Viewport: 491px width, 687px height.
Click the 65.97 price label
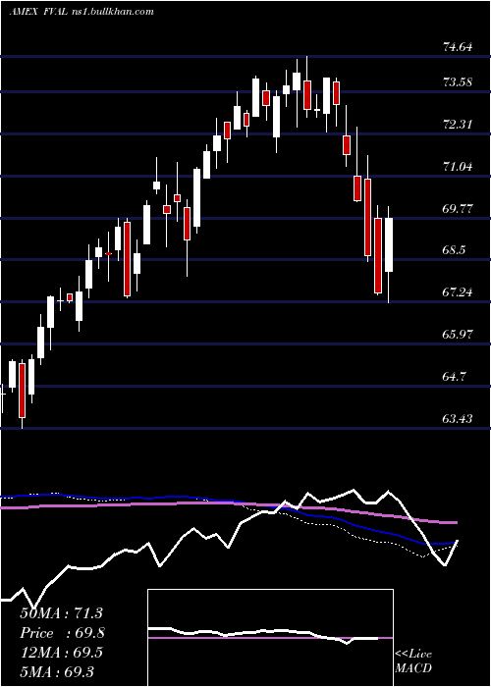pos(458,335)
